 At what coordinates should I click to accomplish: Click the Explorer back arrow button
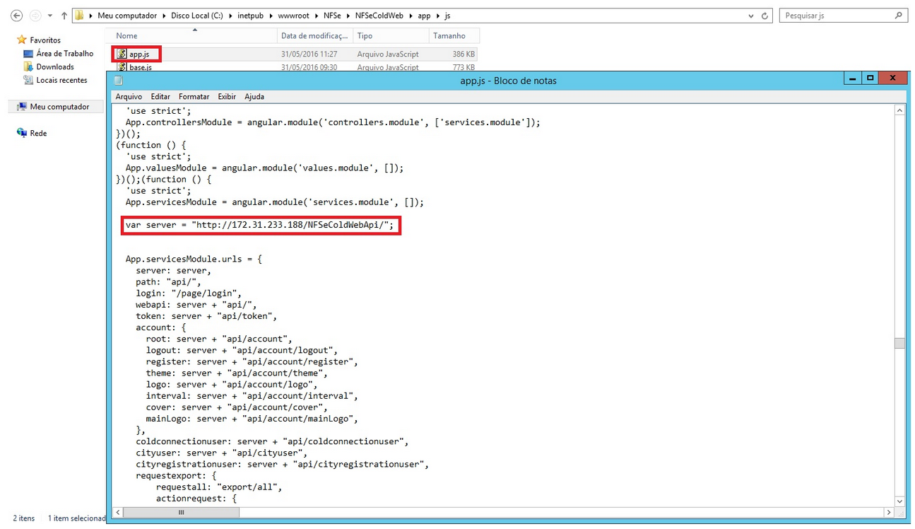point(17,16)
